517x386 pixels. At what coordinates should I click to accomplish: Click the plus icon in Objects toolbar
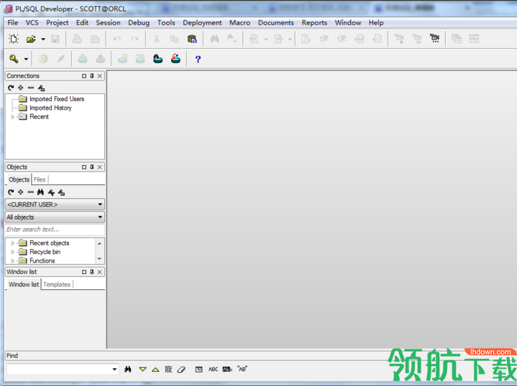pyautogui.click(x=20, y=192)
